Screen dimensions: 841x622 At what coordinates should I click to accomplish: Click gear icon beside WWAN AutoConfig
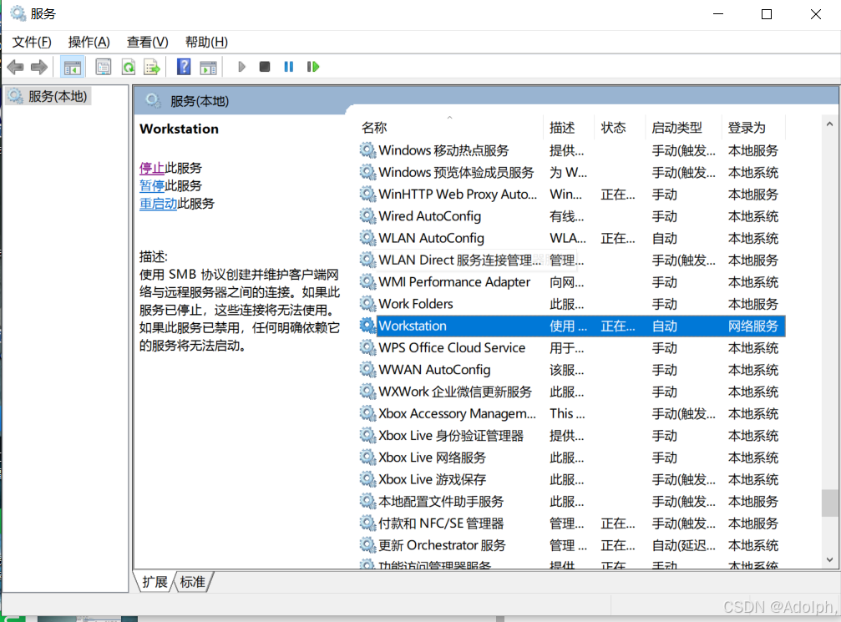click(367, 370)
